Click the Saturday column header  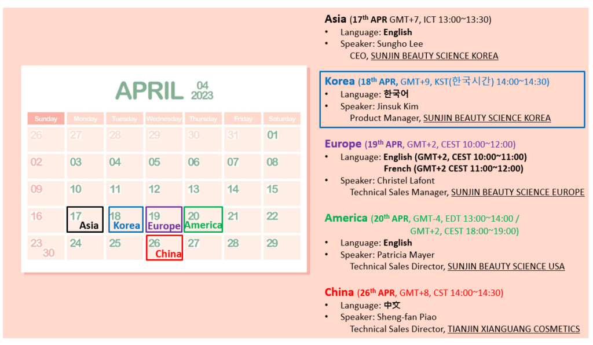click(x=282, y=119)
